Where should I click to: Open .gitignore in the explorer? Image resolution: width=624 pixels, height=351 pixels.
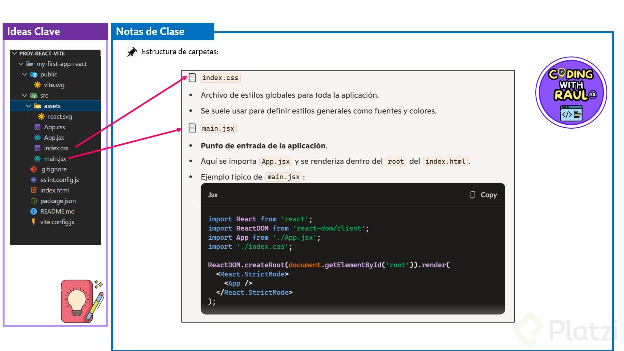point(53,169)
